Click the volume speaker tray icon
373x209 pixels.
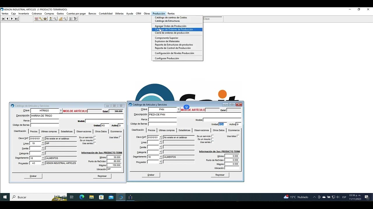pyautogui.click(x=338, y=197)
